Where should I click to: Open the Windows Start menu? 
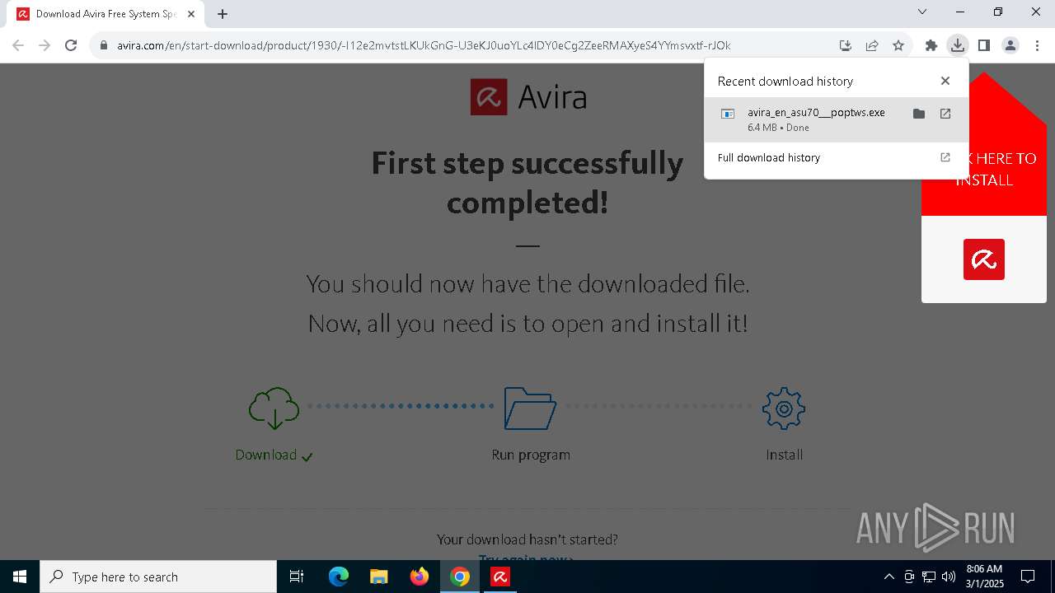(20, 577)
